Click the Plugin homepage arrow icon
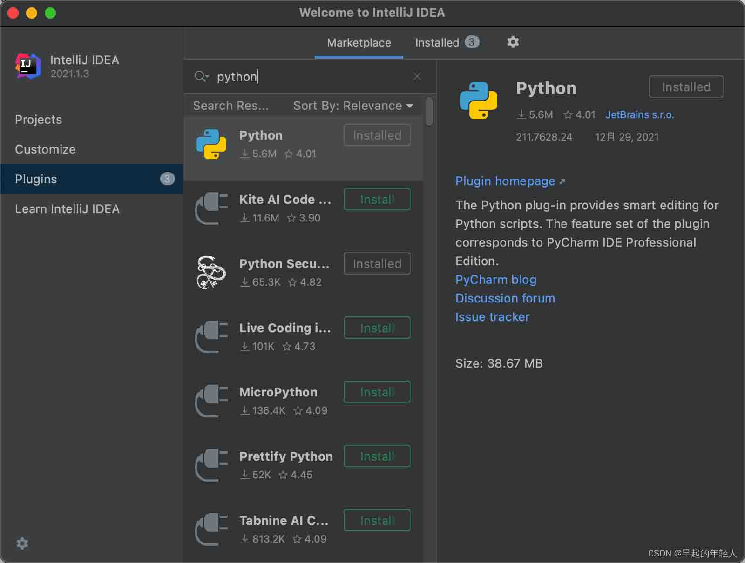 [x=562, y=181]
